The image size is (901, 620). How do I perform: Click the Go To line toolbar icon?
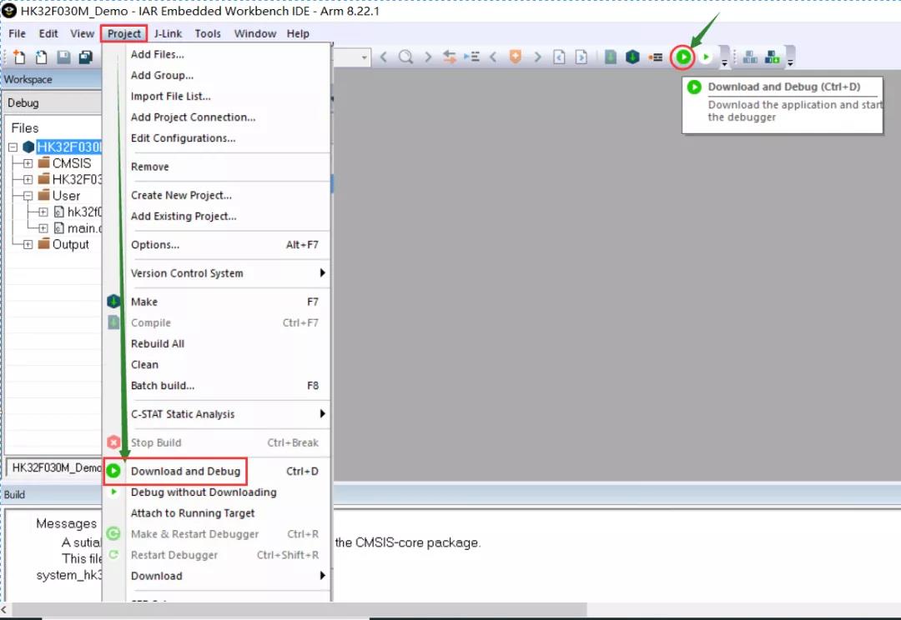(x=471, y=57)
